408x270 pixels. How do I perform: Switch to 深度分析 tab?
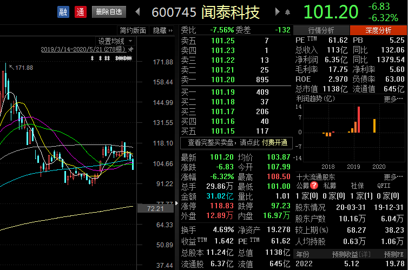[378, 30]
